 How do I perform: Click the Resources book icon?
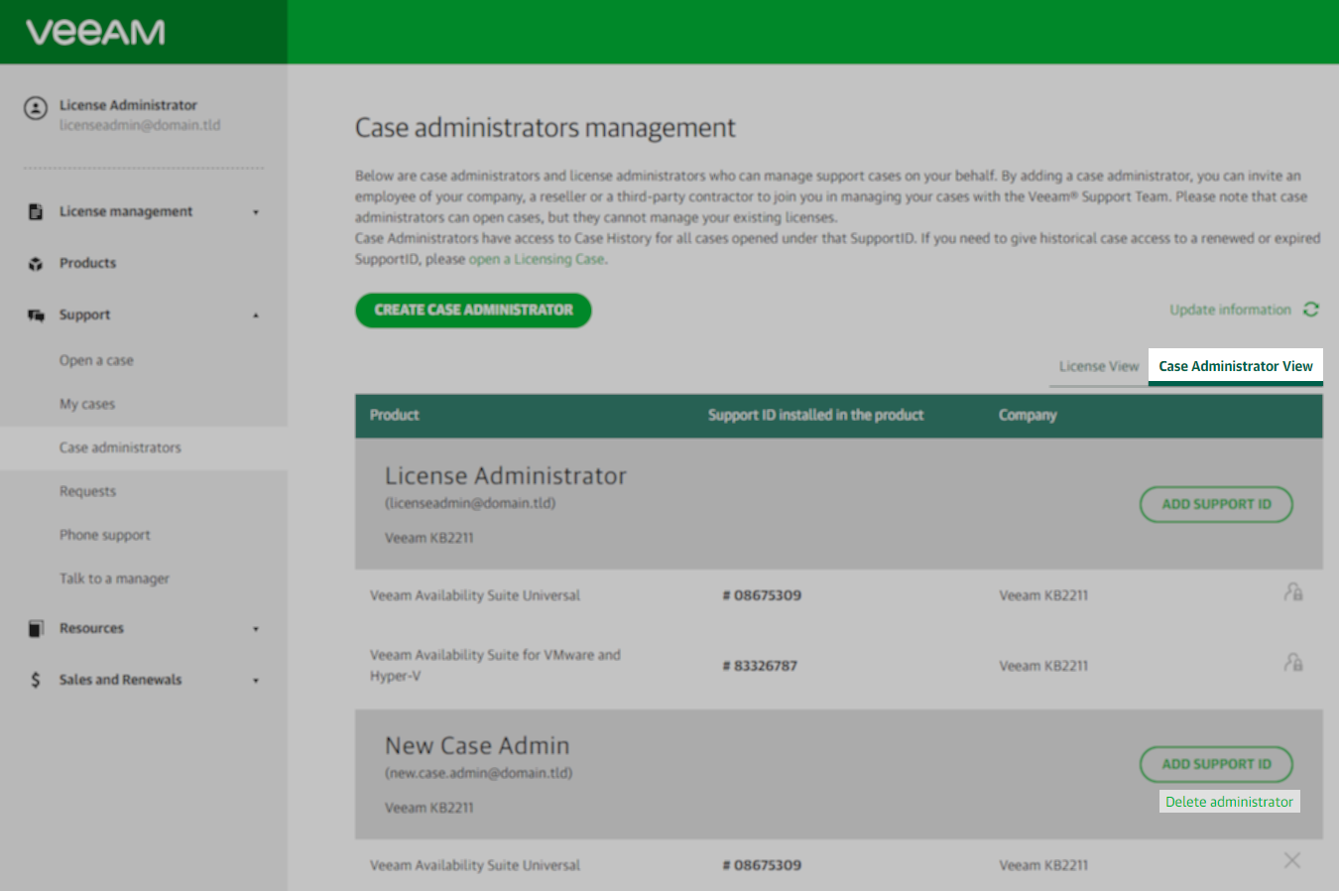[x=36, y=628]
